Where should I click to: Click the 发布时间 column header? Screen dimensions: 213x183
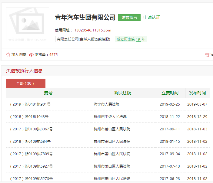coord(197,93)
